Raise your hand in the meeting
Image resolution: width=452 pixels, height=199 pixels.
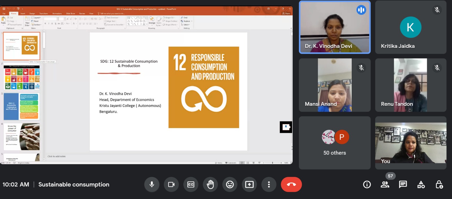(210, 185)
